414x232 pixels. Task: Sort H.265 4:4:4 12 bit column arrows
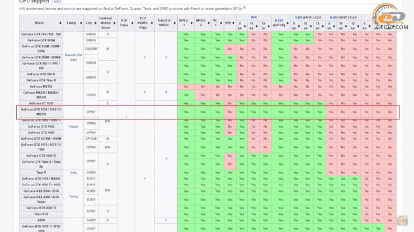[358, 26]
